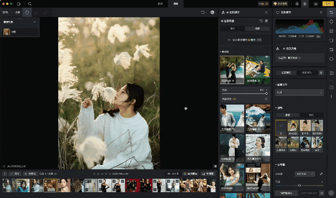
Task: Close the AI color adjustment panel
Action: (x=267, y=13)
